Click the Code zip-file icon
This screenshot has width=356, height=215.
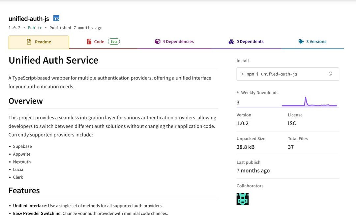click(89, 42)
